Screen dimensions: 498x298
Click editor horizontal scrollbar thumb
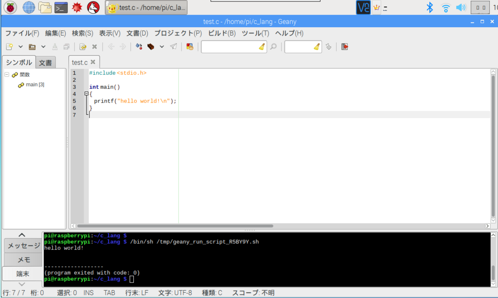coord(175,226)
